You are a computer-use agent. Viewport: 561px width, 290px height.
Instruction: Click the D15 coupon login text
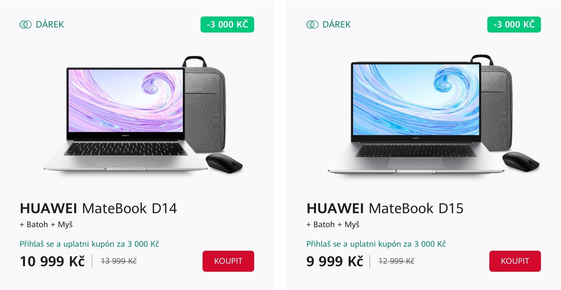coord(376,244)
